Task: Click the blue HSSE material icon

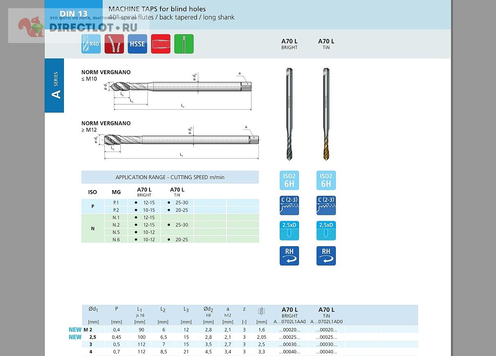Action: coord(137,44)
